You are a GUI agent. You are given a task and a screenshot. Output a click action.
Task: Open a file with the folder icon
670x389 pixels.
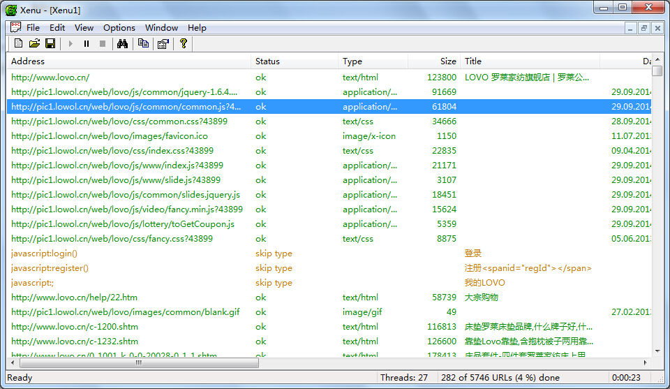tap(34, 43)
